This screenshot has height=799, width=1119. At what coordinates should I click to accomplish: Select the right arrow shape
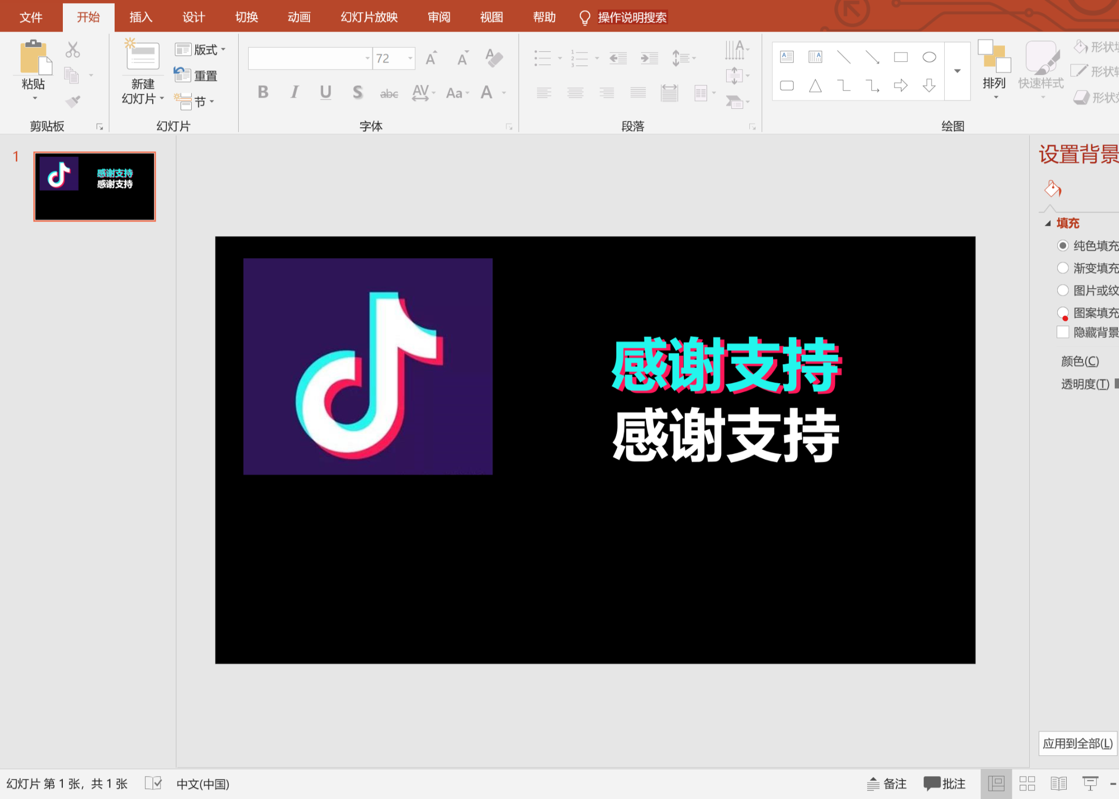point(901,85)
